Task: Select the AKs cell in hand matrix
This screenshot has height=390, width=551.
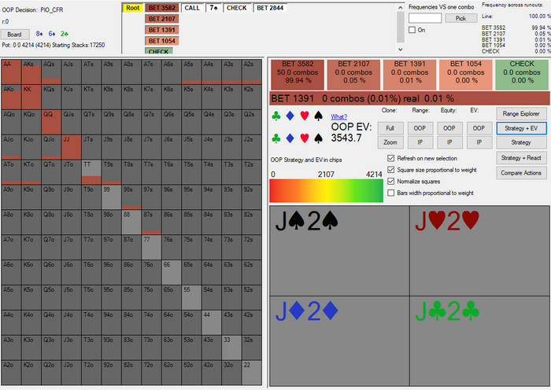Action: pos(31,72)
